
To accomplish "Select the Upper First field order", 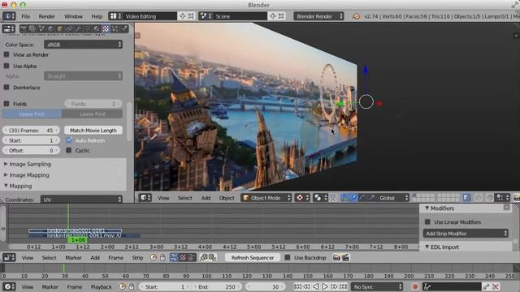I will click(32, 114).
